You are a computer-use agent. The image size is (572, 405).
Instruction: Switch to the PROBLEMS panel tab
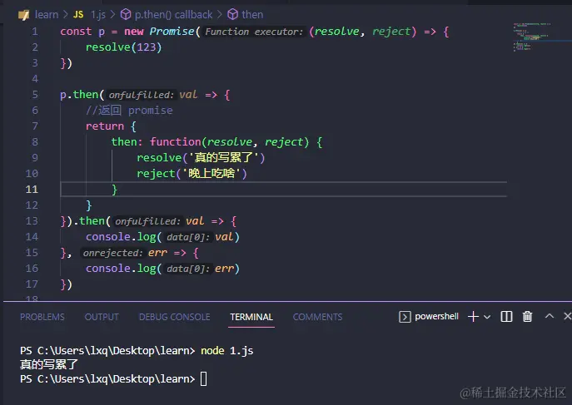pos(42,317)
